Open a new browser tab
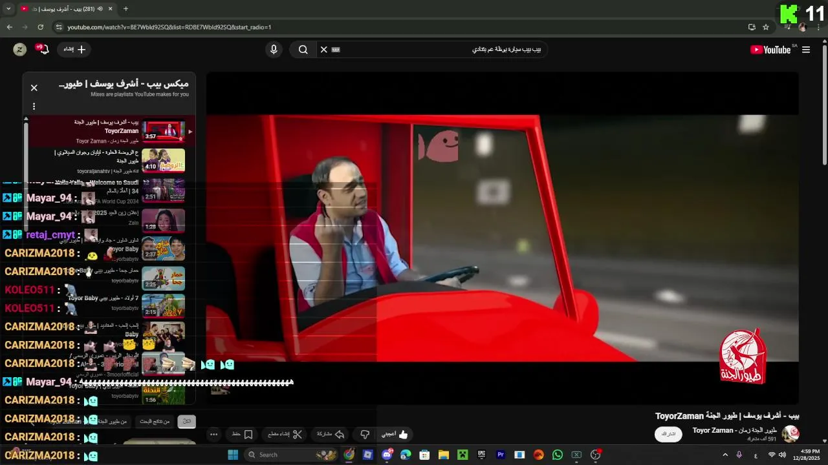Screen dimensions: 828x465 coord(125,9)
